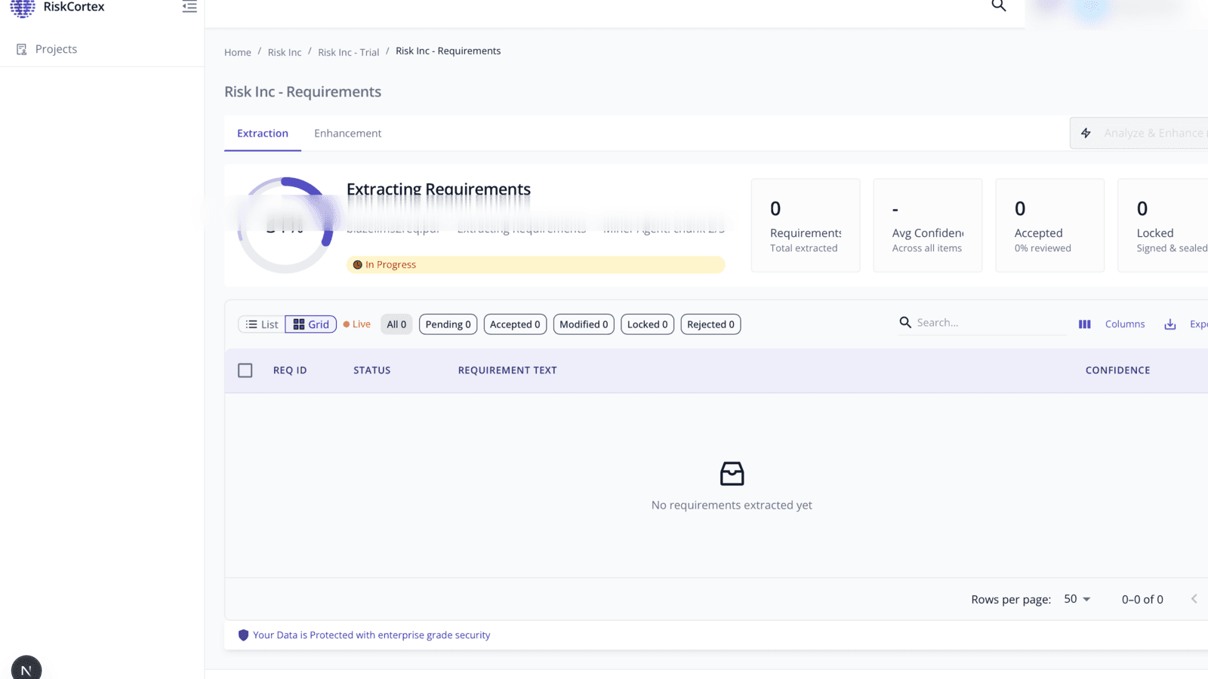The width and height of the screenshot is (1208, 679).
Task: Sort by STATUS column header
Action: (x=372, y=370)
